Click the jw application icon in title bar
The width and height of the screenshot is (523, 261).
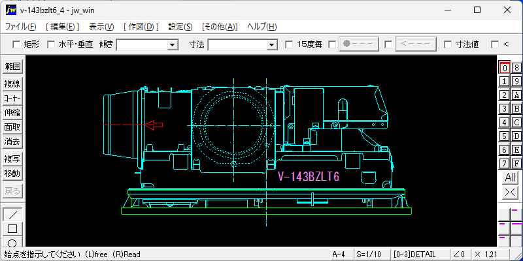pos(11,10)
